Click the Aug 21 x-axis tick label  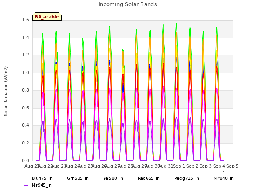tap(32, 166)
